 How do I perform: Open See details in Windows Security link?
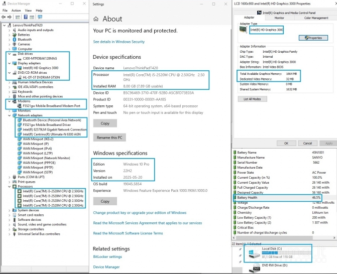[119, 42]
